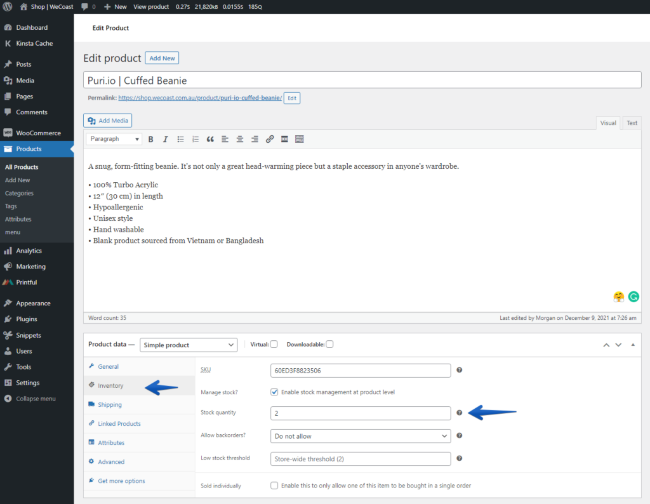Click the Add Media button
This screenshot has height=504, width=650.
click(108, 121)
